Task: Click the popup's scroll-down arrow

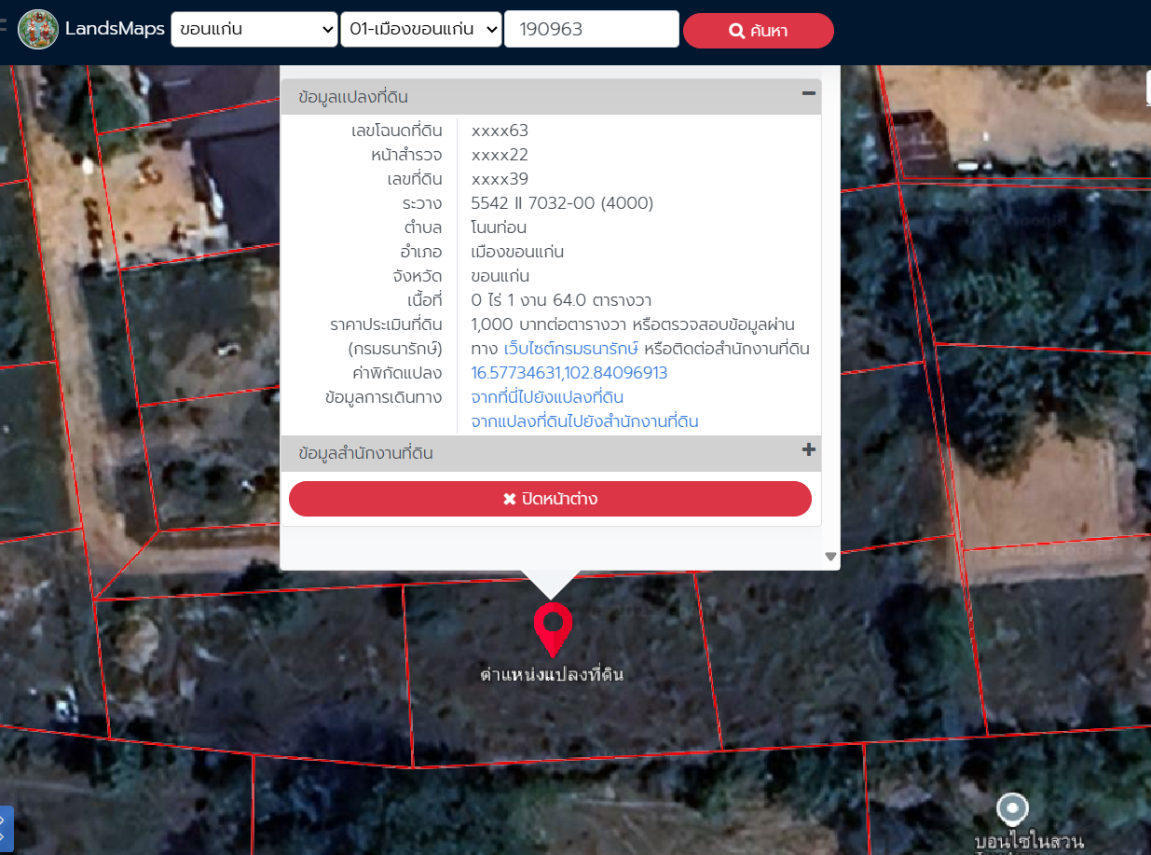Action: 830,557
